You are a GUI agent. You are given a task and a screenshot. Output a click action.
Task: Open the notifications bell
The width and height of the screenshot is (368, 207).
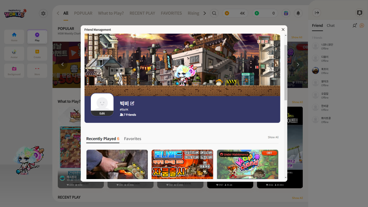[298, 13]
